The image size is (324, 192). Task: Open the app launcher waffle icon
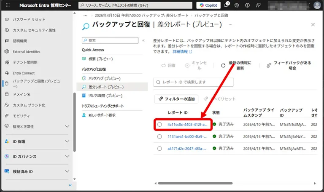click(8, 5)
